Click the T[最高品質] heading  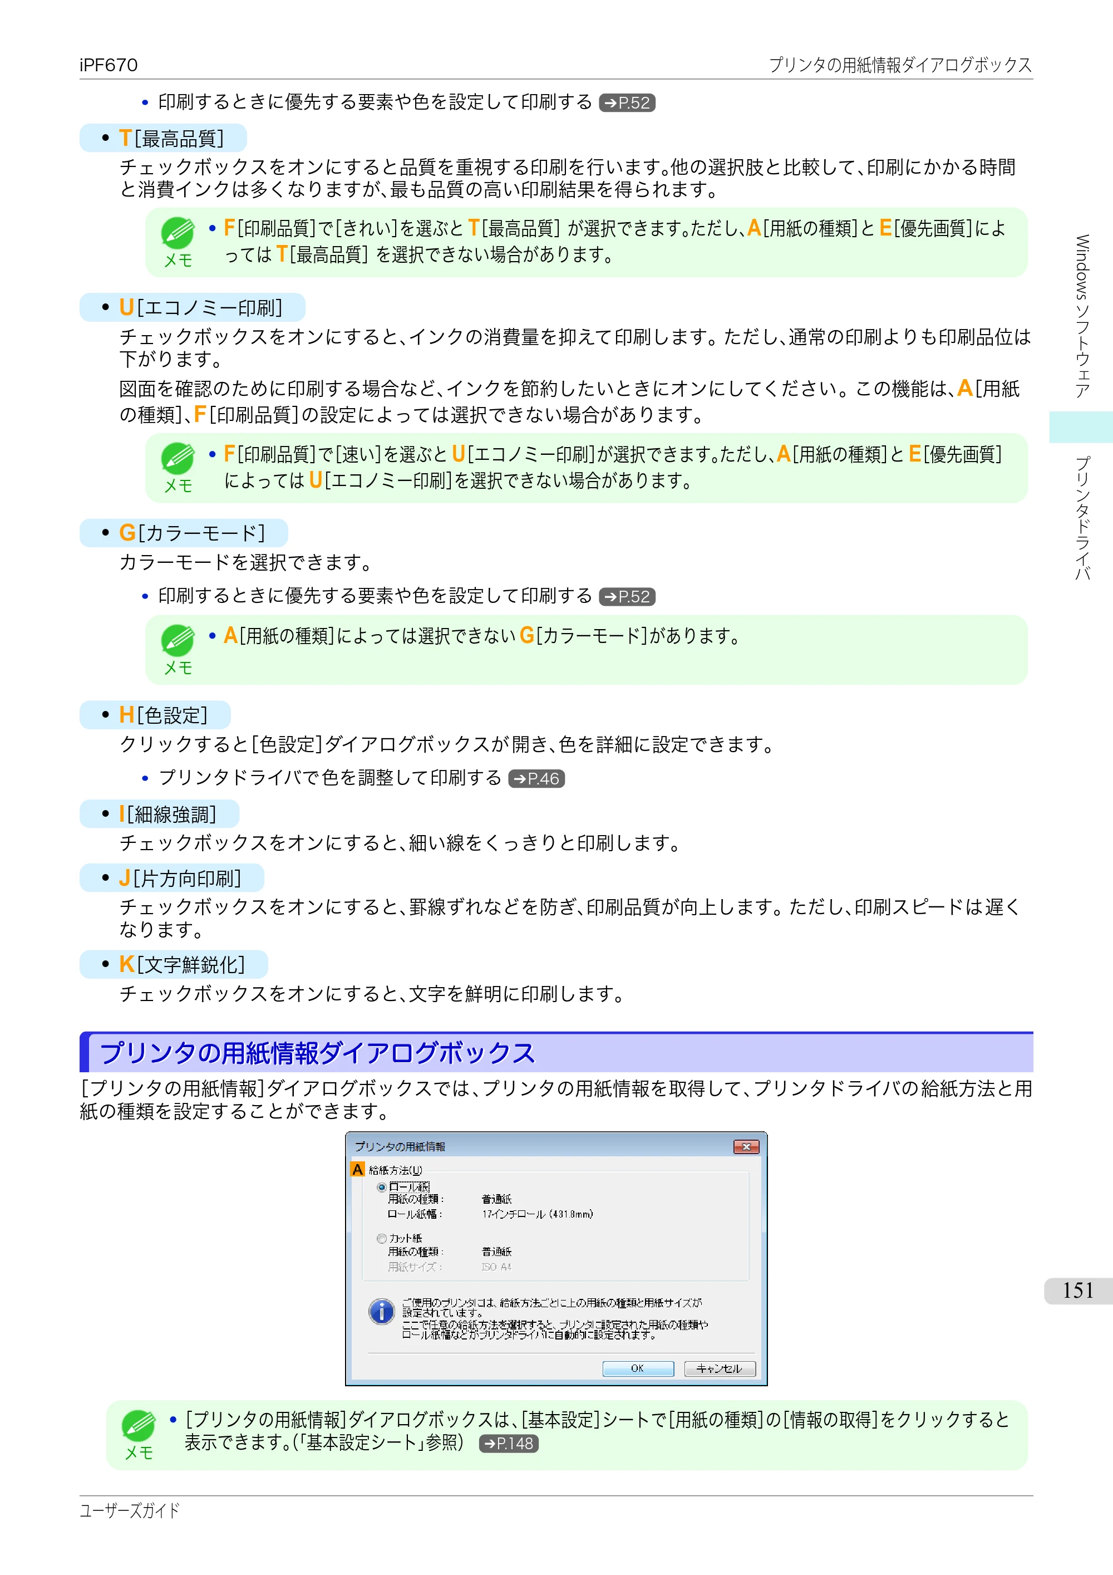pyautogui.click(x=163, y=138)
